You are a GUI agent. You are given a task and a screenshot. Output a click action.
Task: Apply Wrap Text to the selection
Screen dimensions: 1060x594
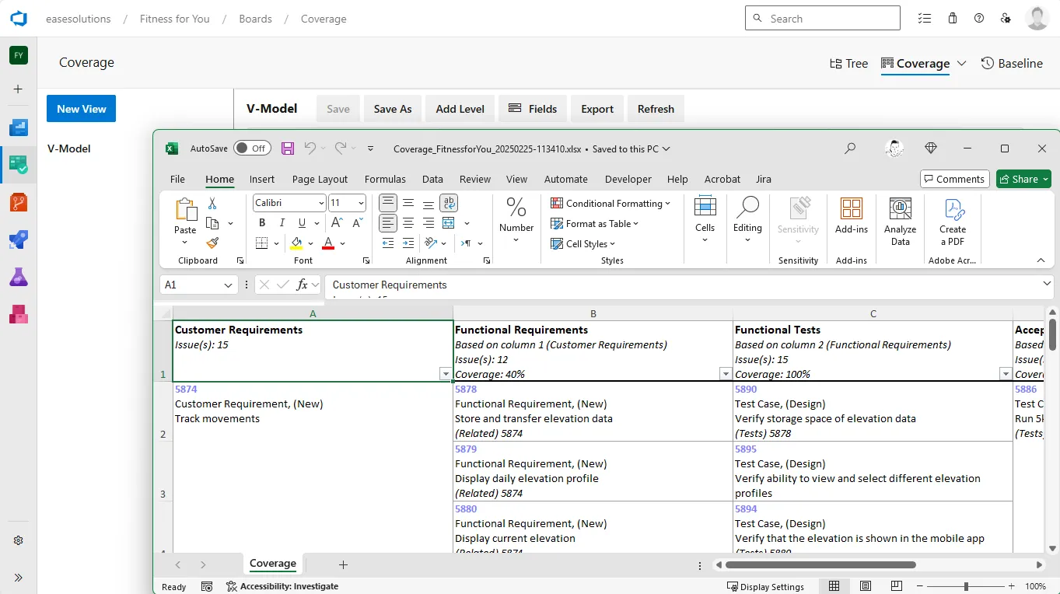point(448,203)
